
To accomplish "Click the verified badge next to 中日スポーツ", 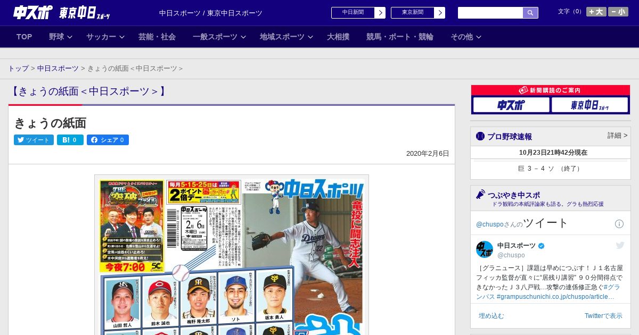I will (542, 246).
